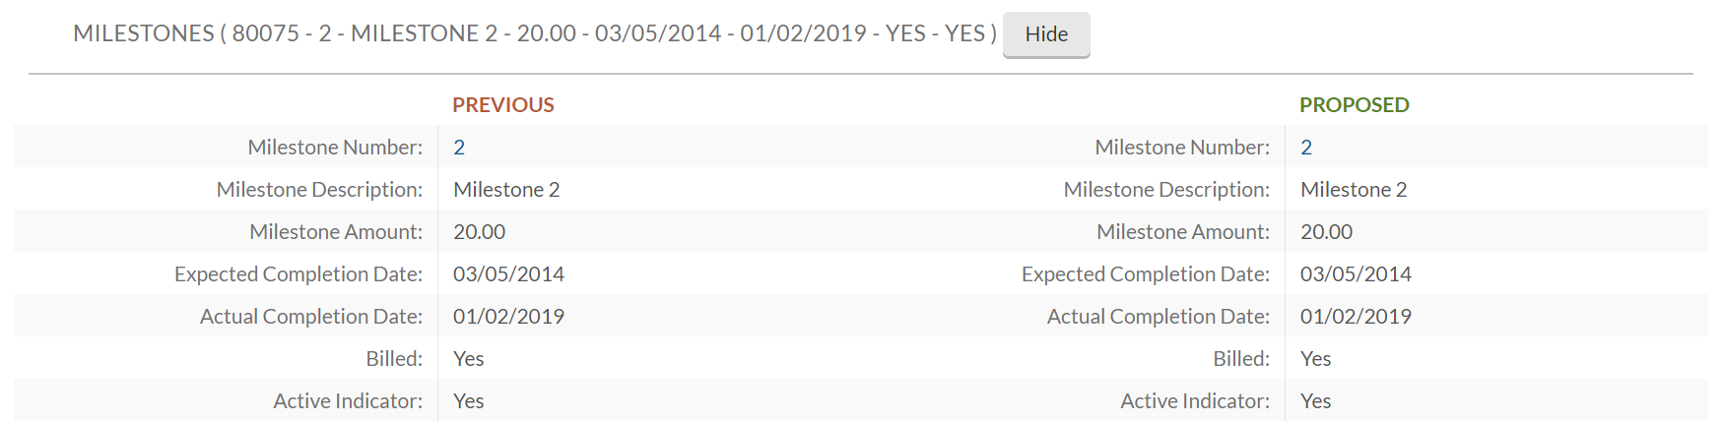This screenshot has height=422, width=1722.
Task: Open milestone number 2 link under Proposed
Action: click(x=1306, y=148)
